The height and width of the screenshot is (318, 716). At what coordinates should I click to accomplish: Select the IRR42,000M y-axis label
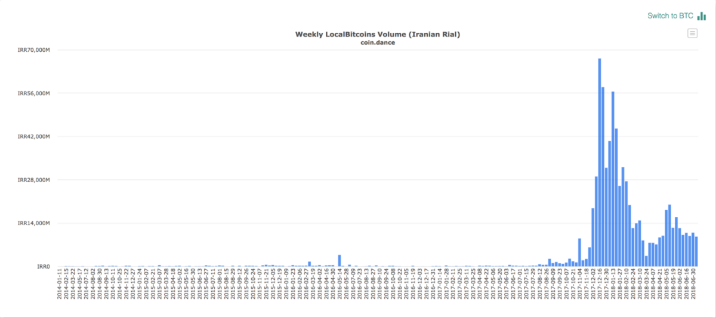pos(34,137)
